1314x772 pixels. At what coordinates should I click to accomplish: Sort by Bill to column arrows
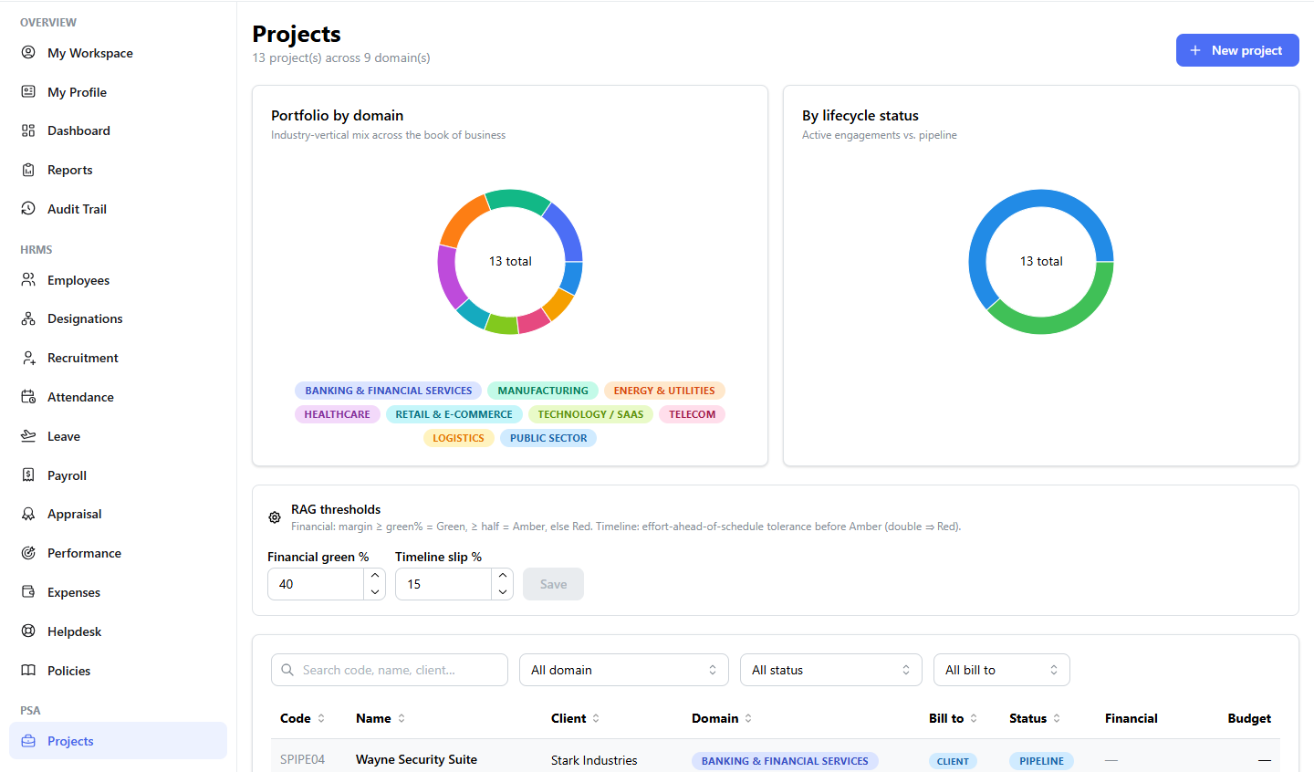[974, 718]
